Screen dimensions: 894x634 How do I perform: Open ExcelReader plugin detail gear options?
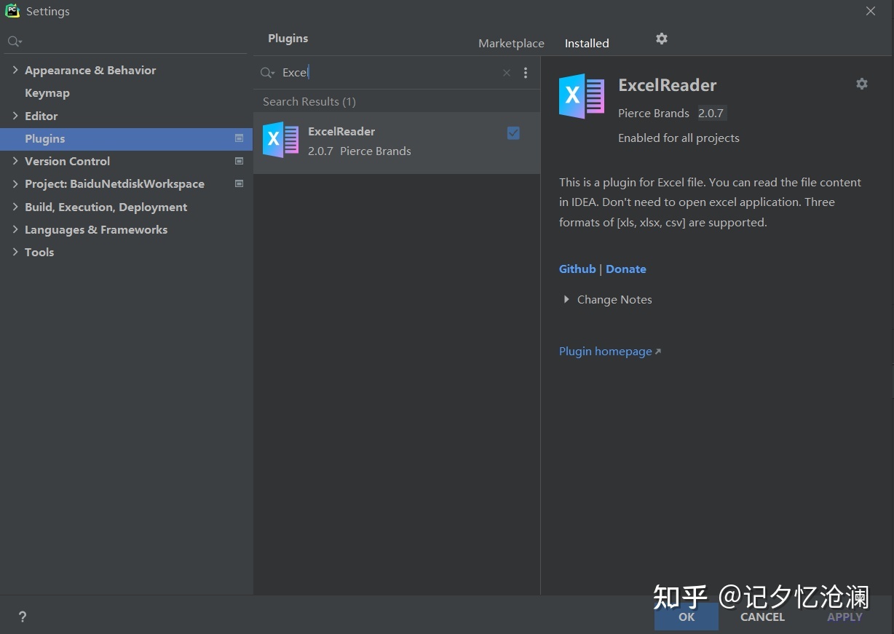[x=861, y=84]
